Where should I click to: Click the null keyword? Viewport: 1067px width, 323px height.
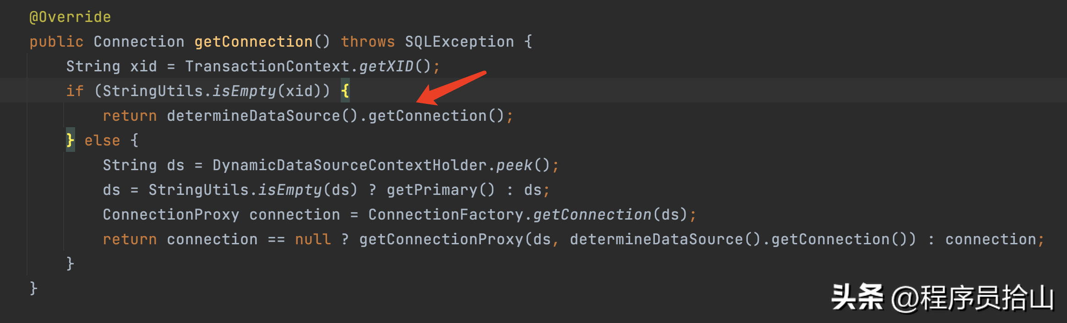coord(313,239)
